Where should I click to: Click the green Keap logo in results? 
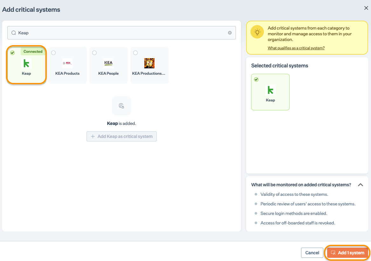tap(26, 63)
